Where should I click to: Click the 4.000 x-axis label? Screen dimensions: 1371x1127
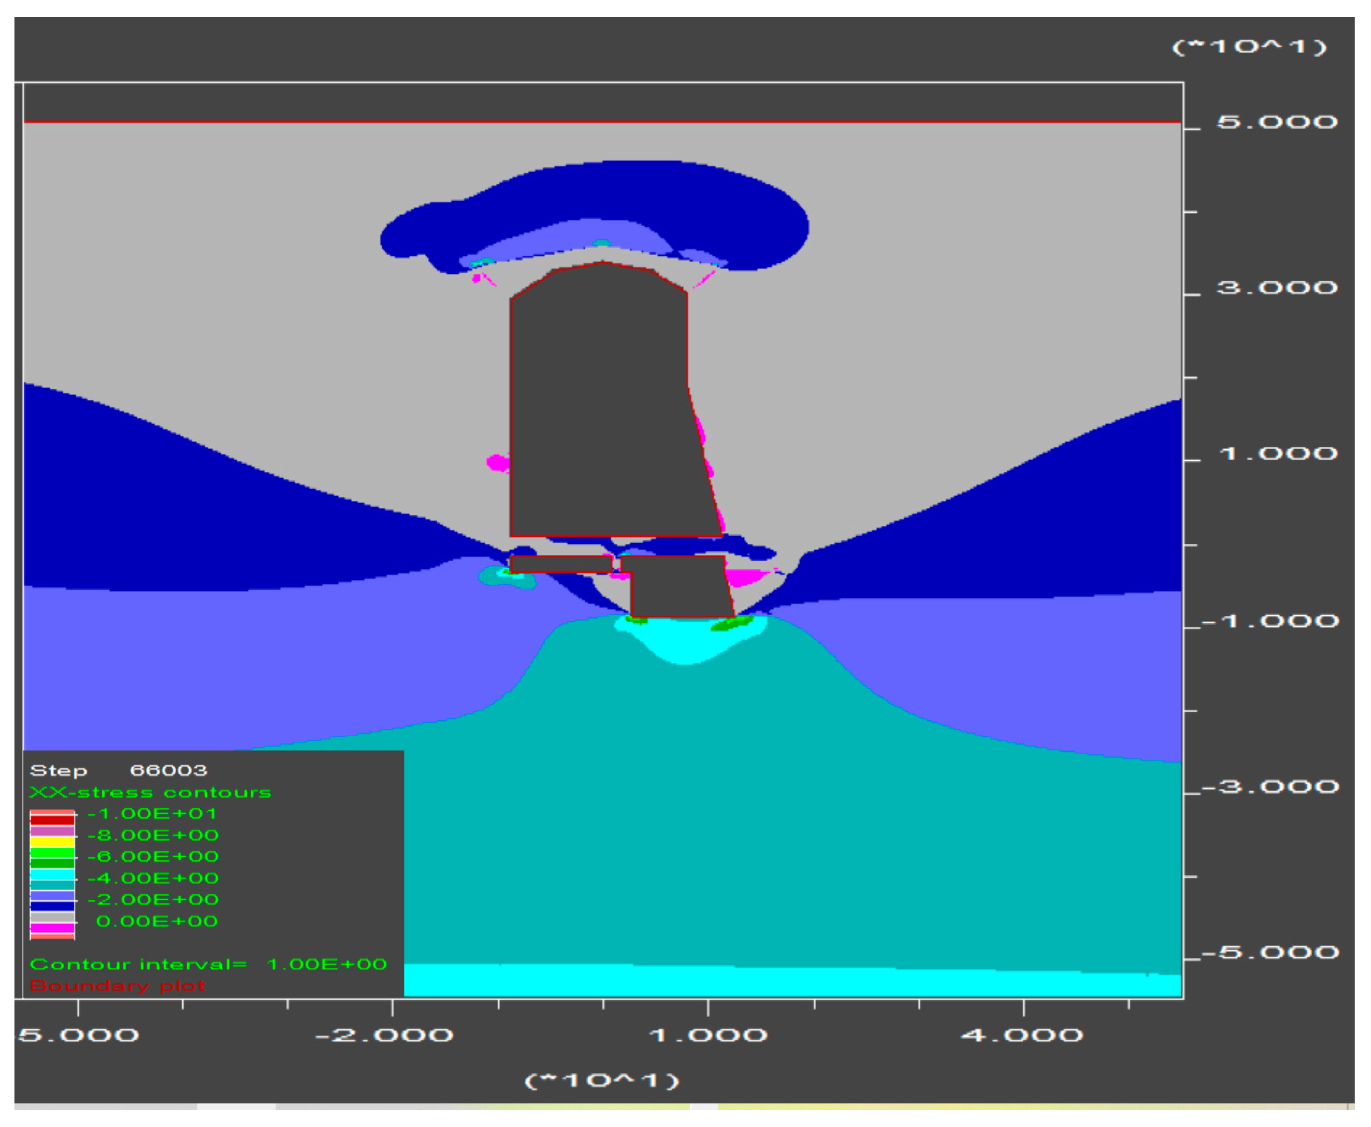click(x=1022, y=1035)
